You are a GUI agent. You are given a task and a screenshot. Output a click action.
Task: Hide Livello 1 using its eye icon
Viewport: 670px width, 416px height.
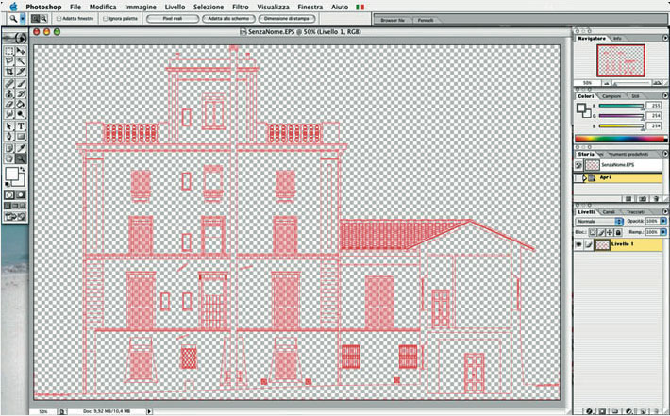pyautogui.click(x=579, y=243)
